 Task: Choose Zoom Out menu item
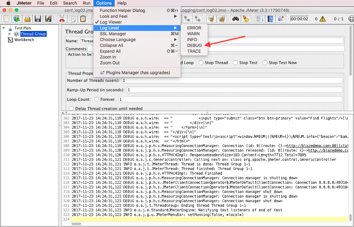[x=137, y=63]
